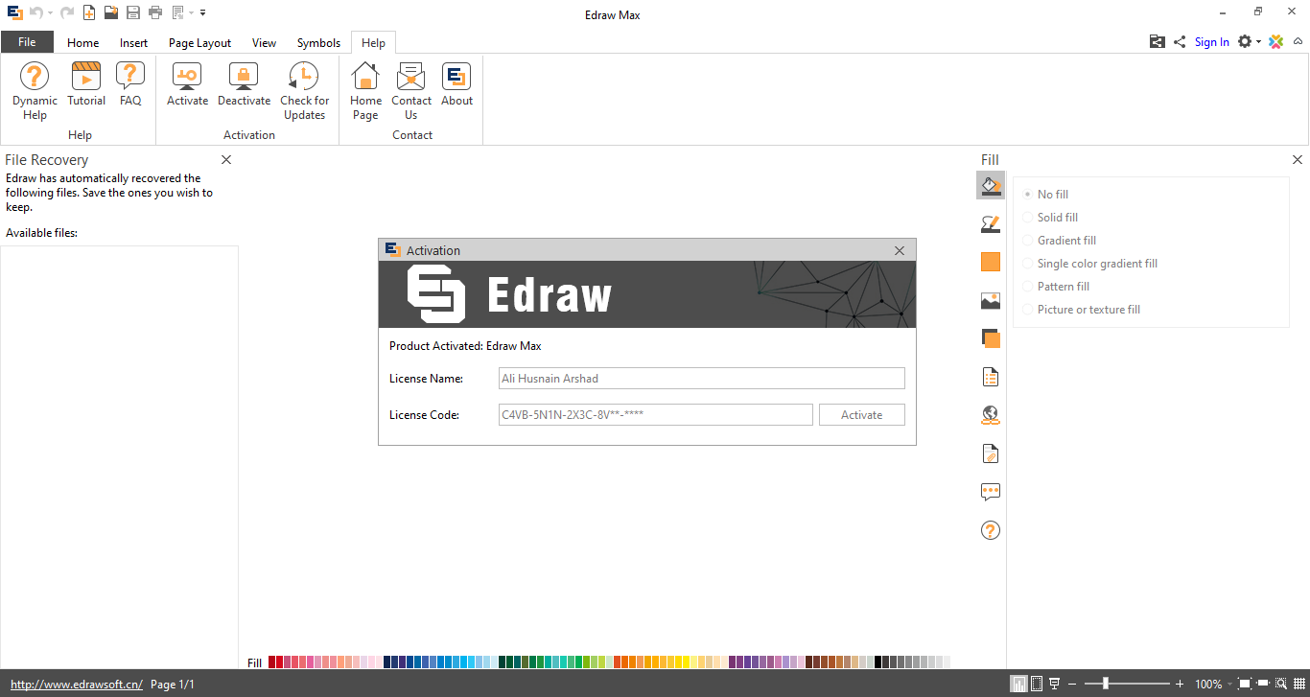
Task: Switch to the Insert tab
Action: tap(134, 42)
